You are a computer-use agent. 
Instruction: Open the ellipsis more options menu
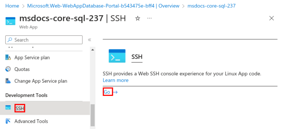[149, 18]
